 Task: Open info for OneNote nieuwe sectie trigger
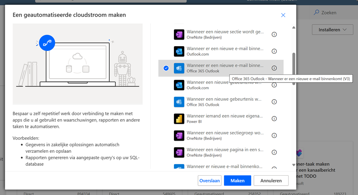coord(274,34)
